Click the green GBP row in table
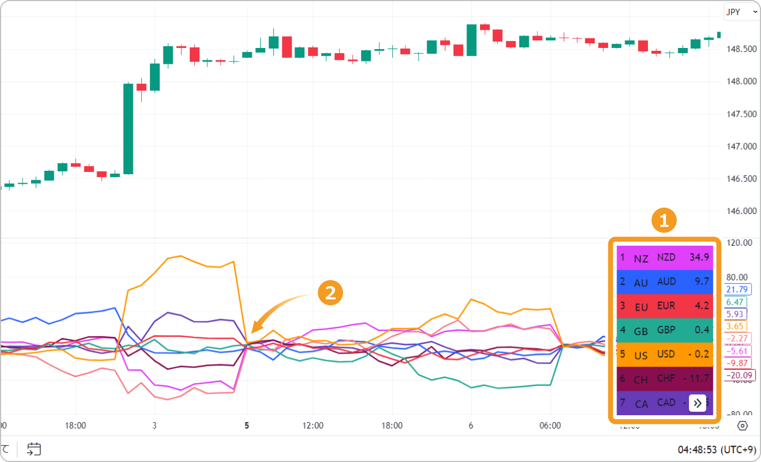Image resolution: width=761 pixels, height=462 pixels. pos(665,330)
